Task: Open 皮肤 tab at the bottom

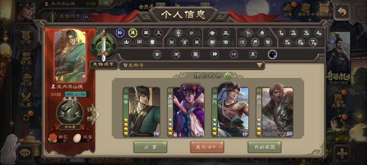Action: click(294, 160)
